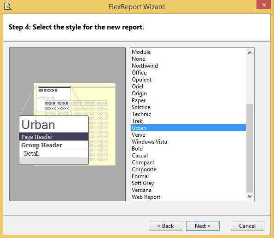Select the Module style
This screenshot has width=274, height=238.
point(188,52)
